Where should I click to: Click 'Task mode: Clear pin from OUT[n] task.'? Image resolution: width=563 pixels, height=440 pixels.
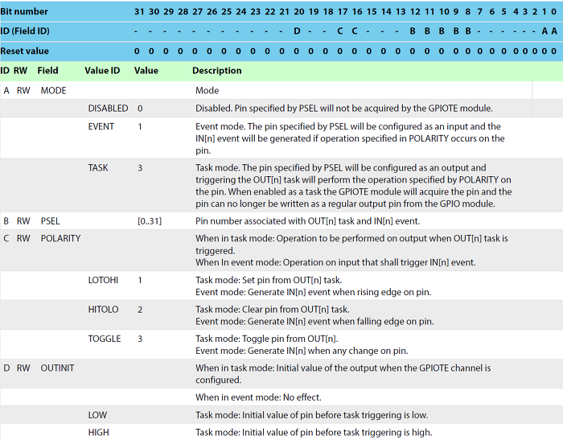[273, 309]
